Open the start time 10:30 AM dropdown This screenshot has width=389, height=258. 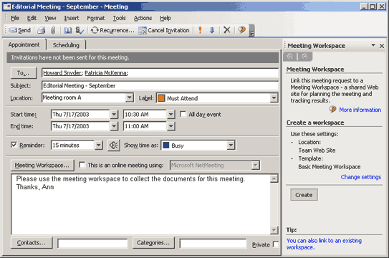pos(171,114)
